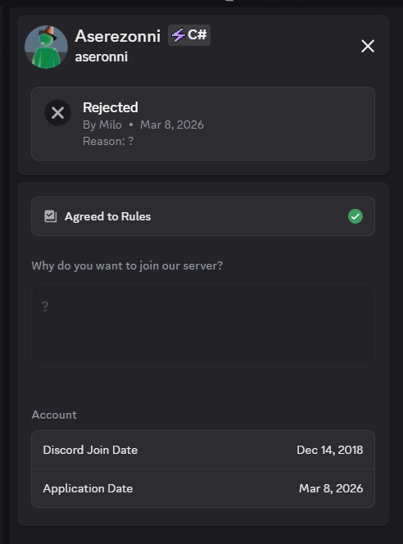Click the server join question label
Image resolution: width=403 pixels, height=544 pixels.
pyautogui.click(x=127, y=265)
